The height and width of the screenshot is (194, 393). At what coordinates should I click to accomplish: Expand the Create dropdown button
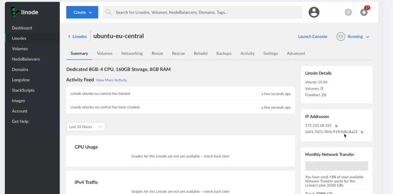(x=82, y=12)
